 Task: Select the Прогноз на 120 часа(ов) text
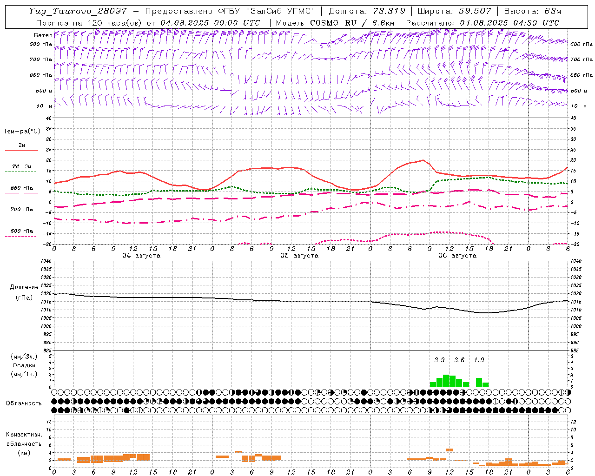coord(89,23)
